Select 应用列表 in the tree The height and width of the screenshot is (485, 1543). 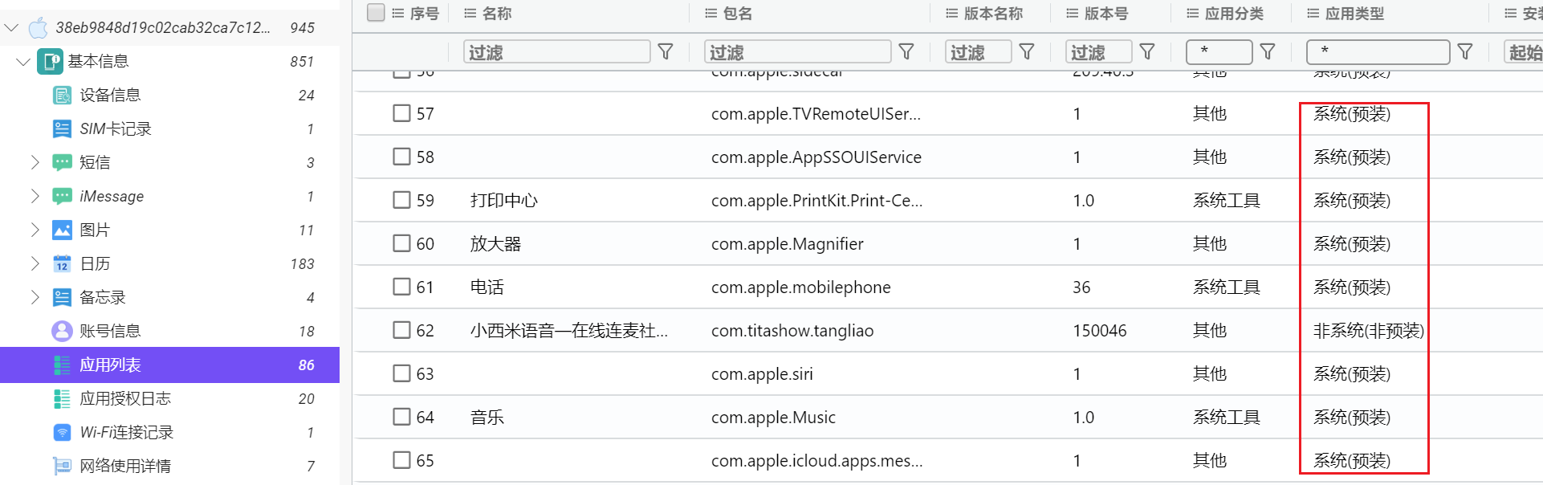169,365
